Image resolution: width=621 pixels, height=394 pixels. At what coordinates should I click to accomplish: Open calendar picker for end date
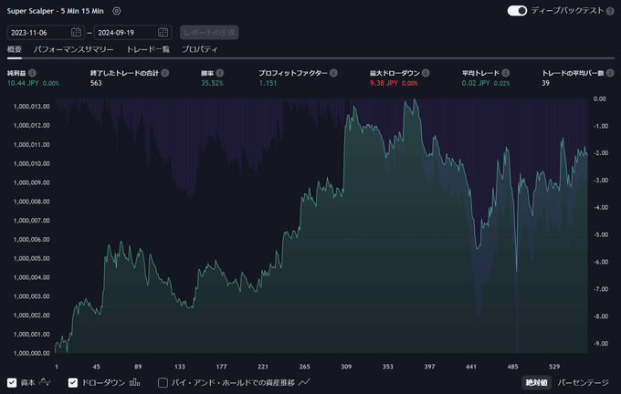163,32
